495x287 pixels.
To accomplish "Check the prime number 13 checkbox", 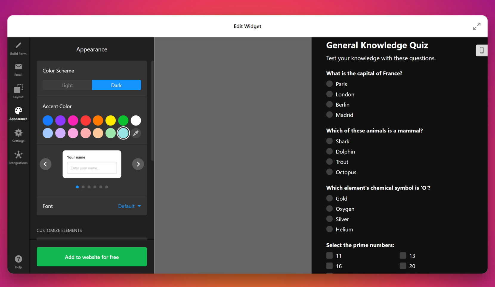I will click(403, 255).
